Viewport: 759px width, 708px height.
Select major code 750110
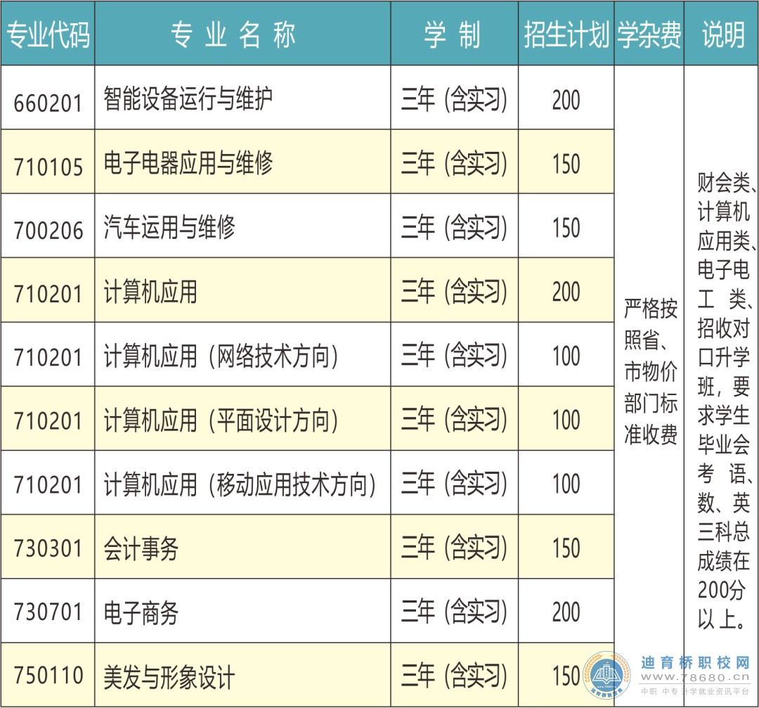[48, 676]
